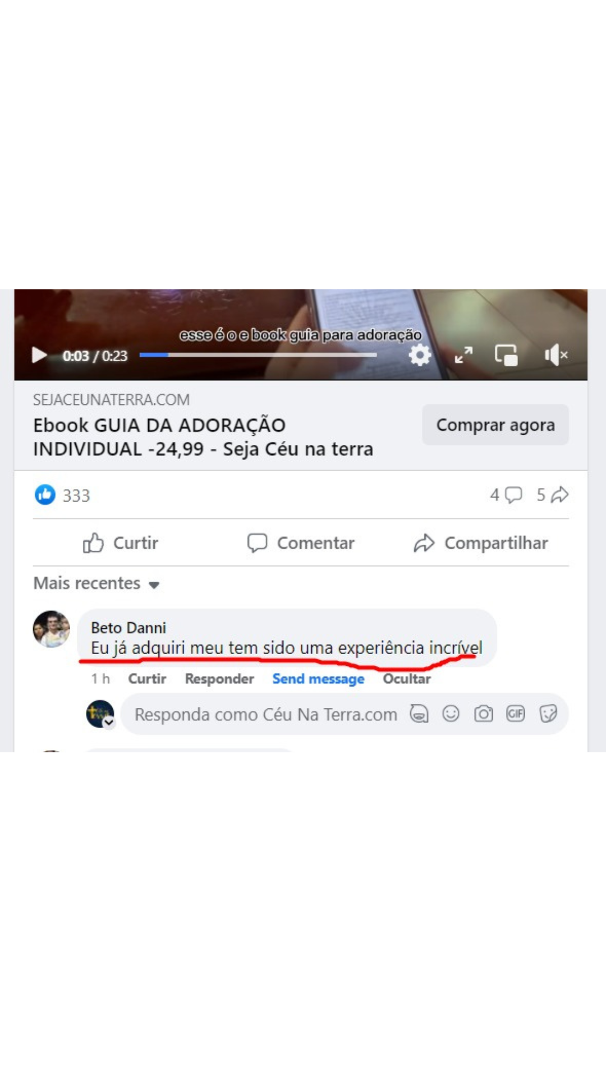Image resolution: width=606 pixels, height=1077 pixels.
Task: Click Comentar on the post
Action: click(x=301, y=543)
